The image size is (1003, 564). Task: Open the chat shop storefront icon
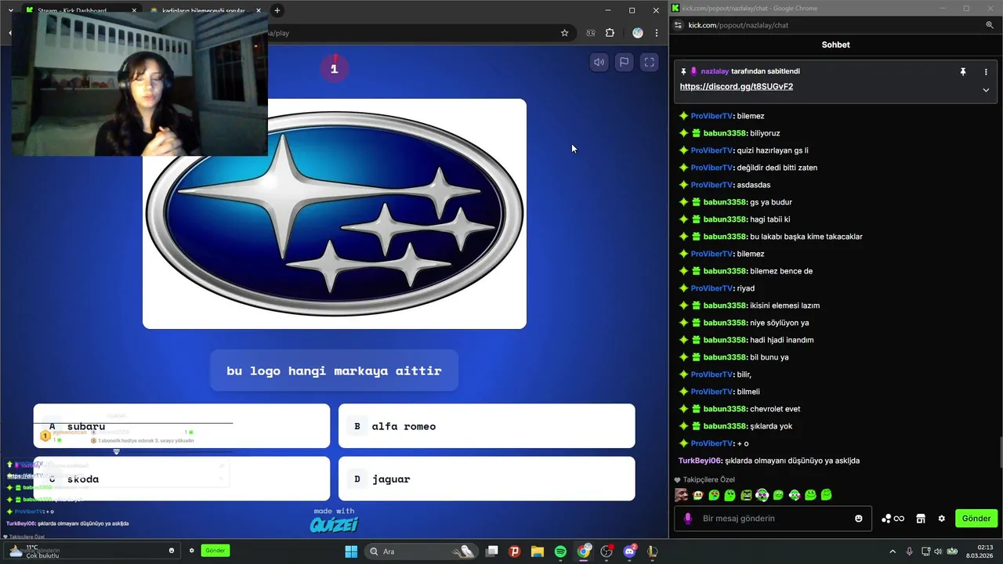coord(921,519)
